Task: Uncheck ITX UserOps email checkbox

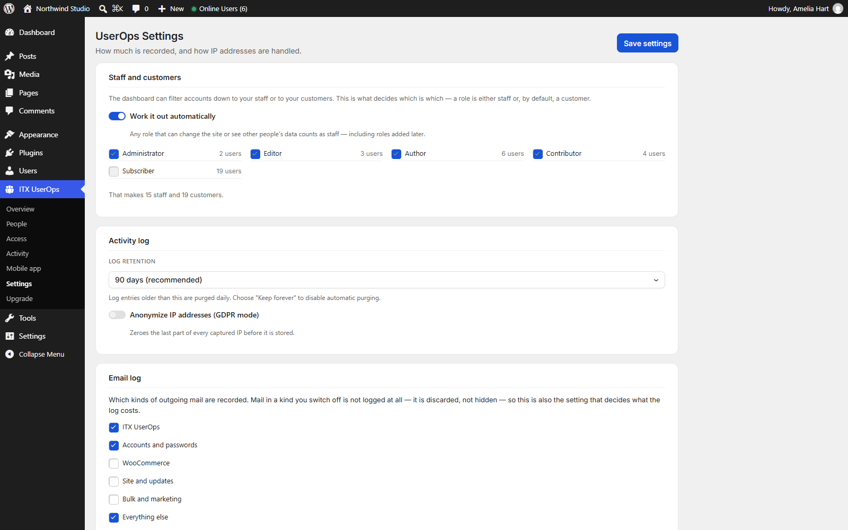Action: 114,427
